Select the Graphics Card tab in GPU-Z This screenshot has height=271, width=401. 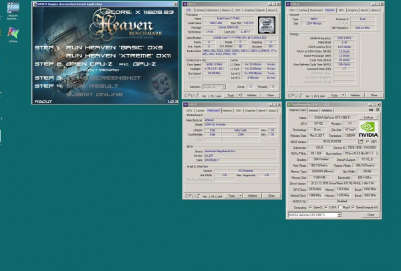(297, 110)
